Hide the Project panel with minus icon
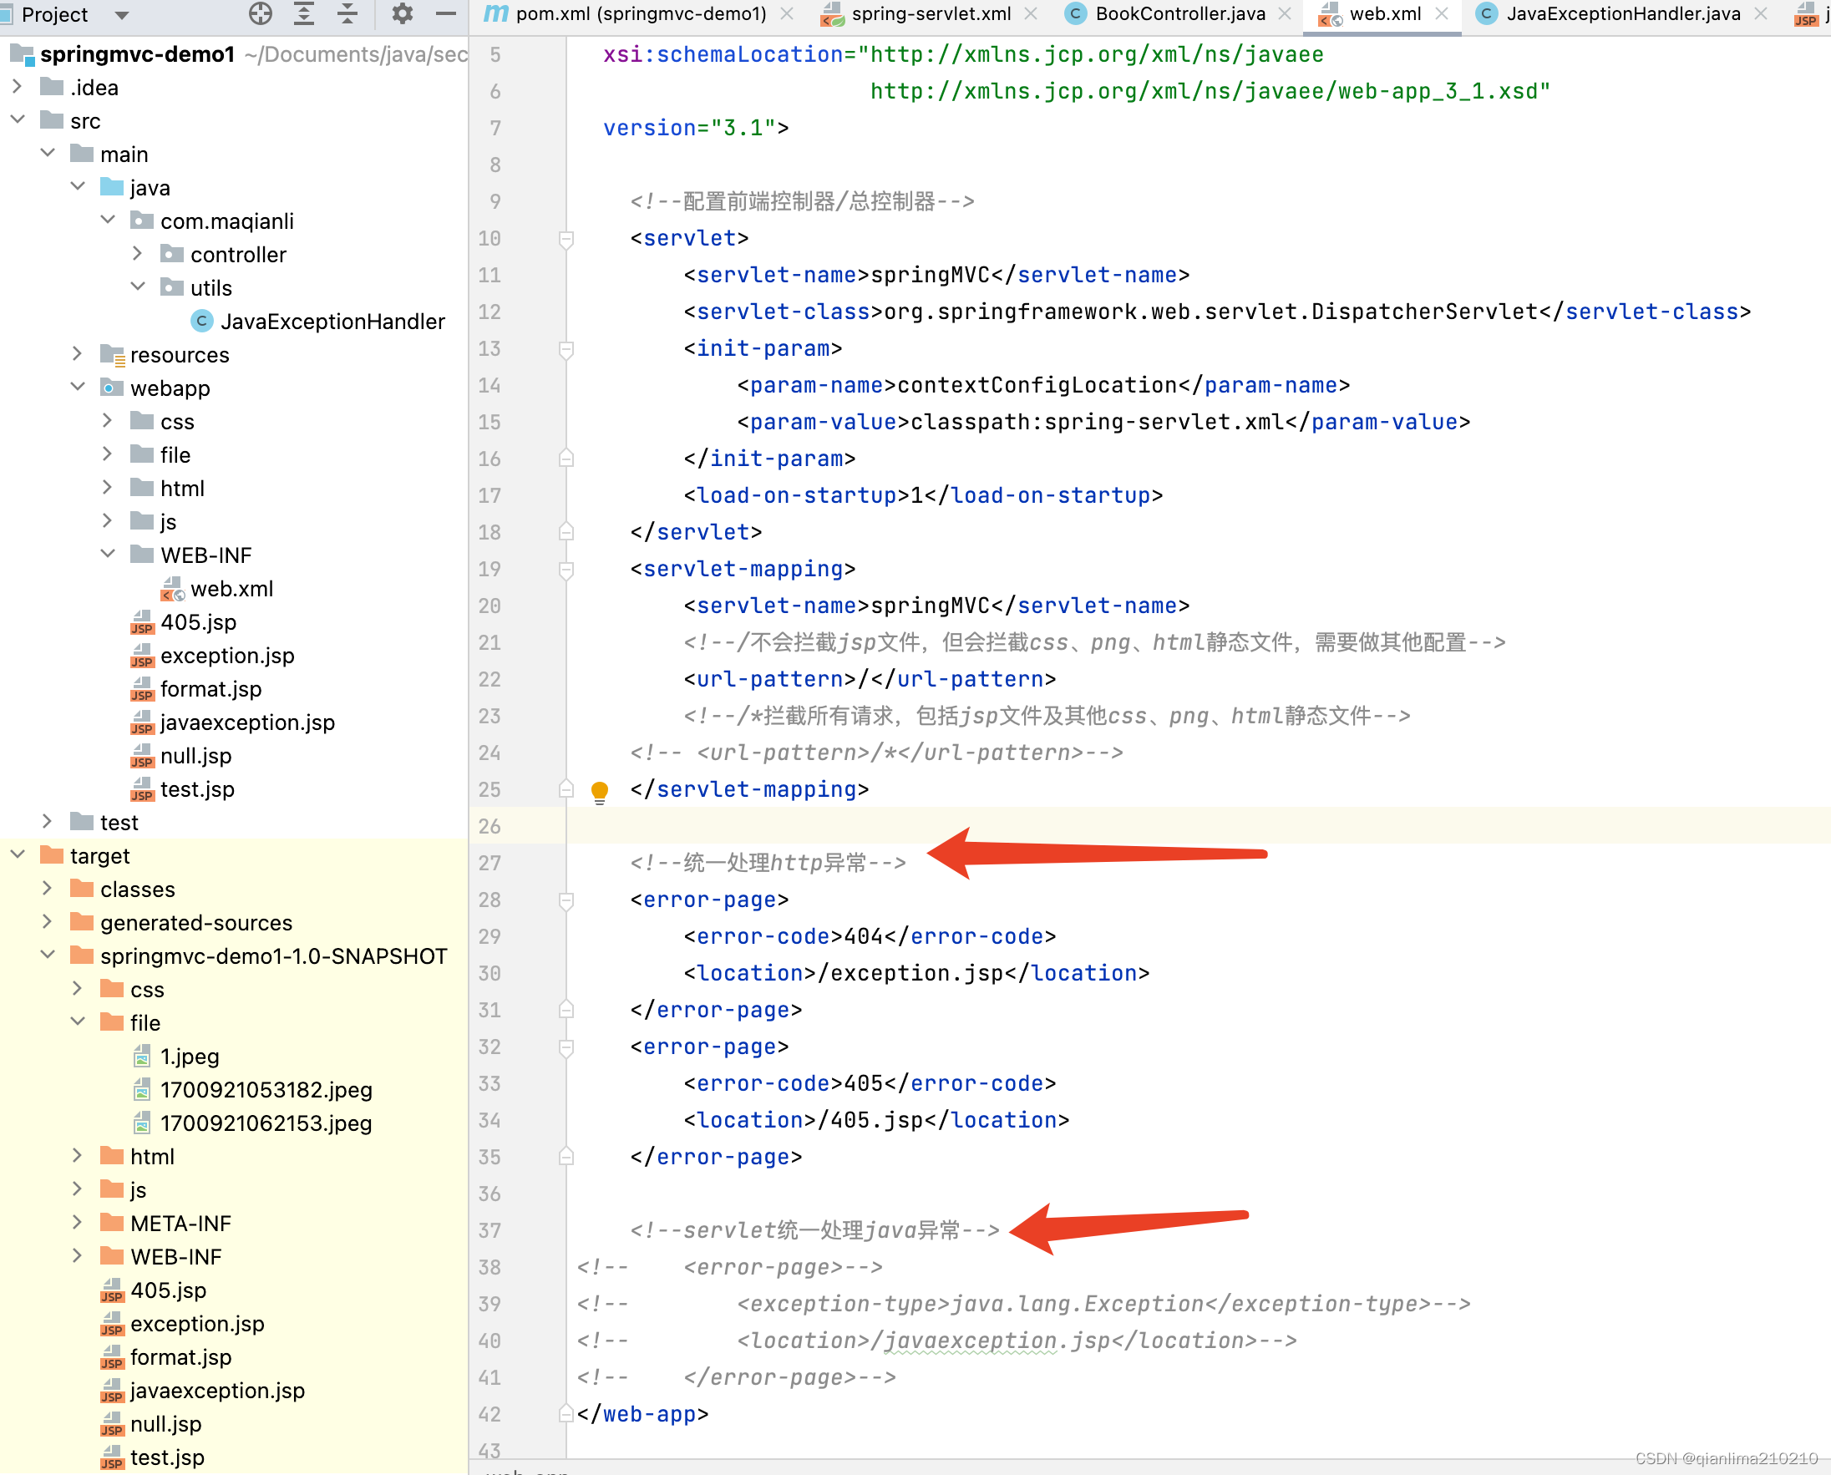This screenshot has width=1831, height=1475. [445, 13]
